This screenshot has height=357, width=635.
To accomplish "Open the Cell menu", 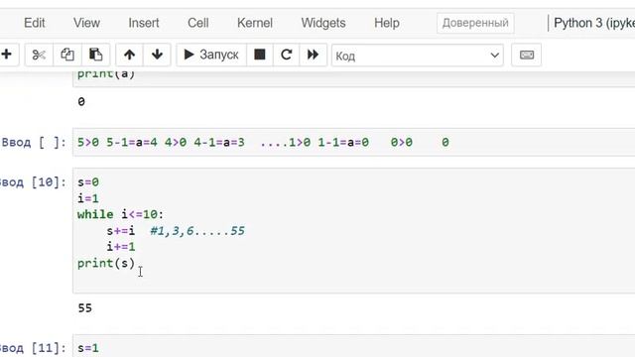I will click(x=198, y=23).
